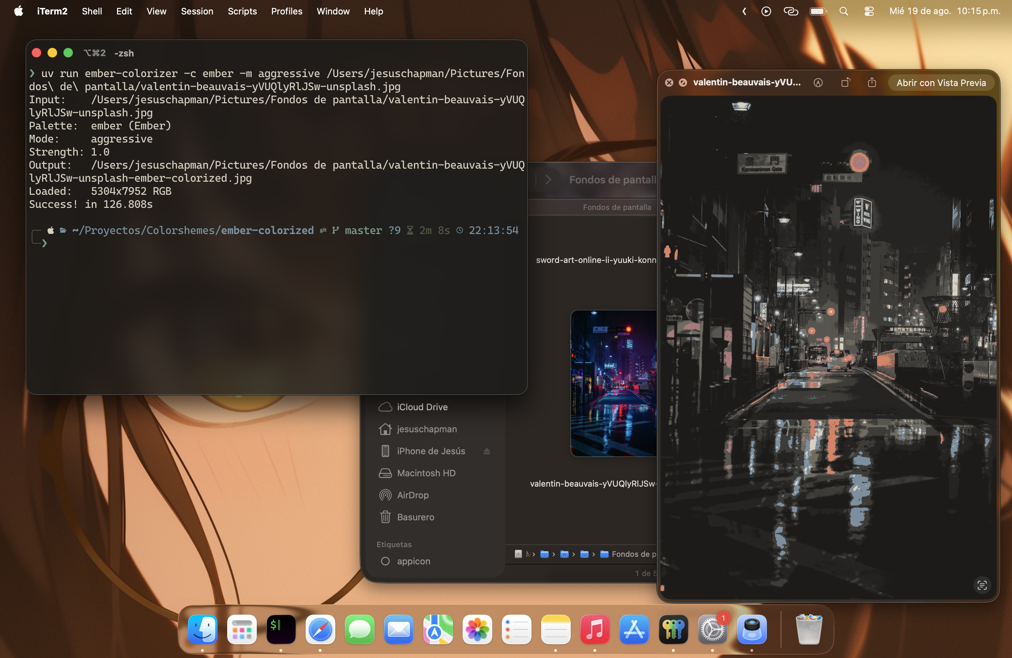1012x658 pixels.
Task: Open Music from the Dock
Action: tap(595, 629)
